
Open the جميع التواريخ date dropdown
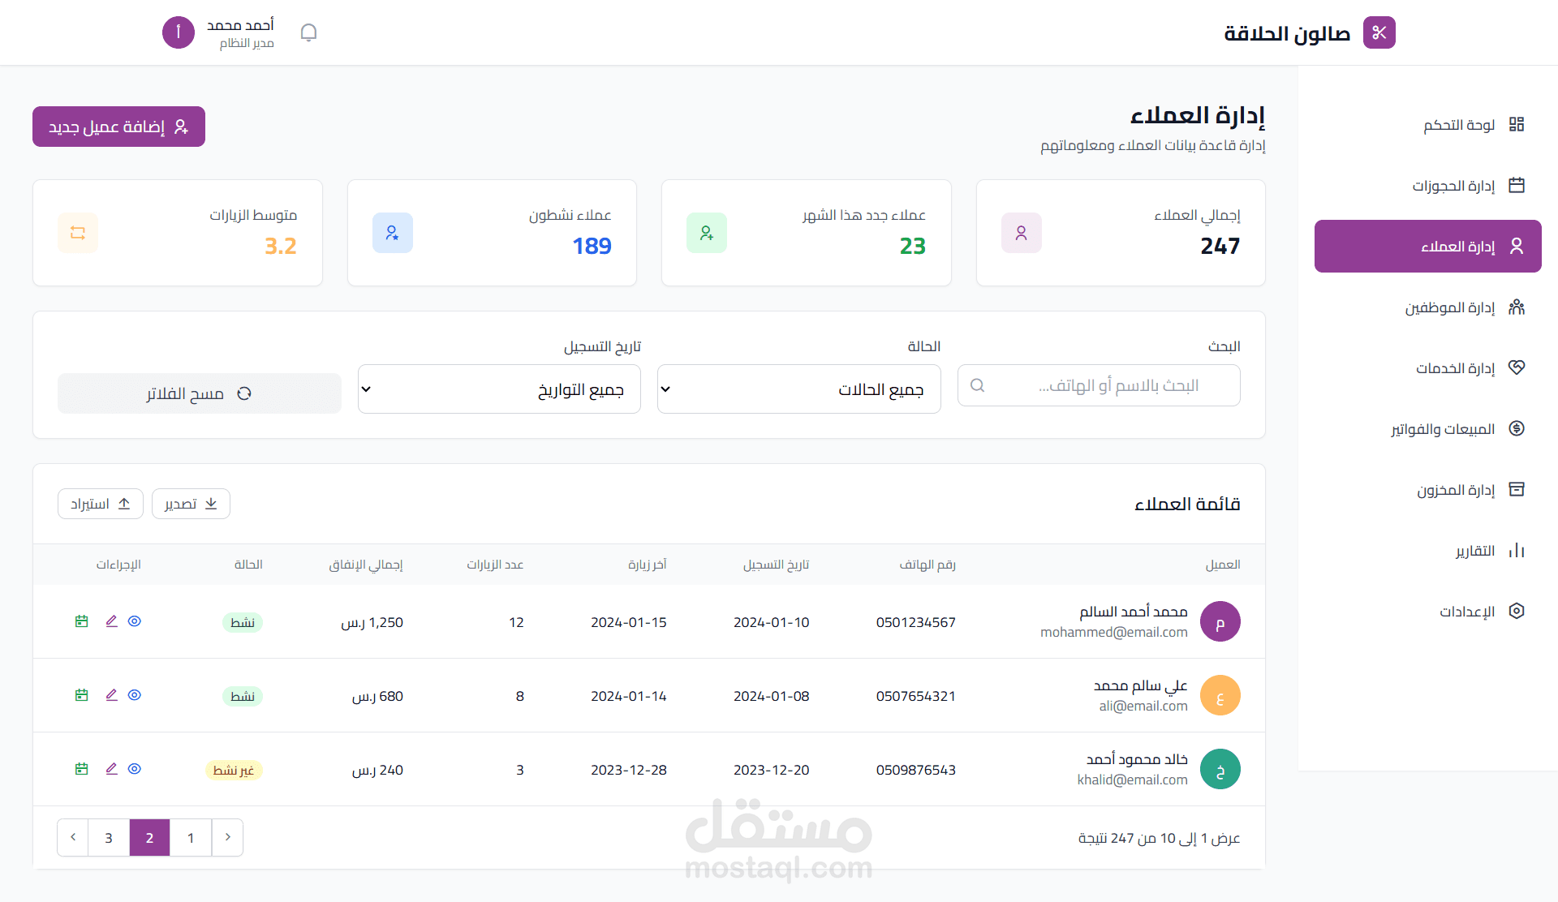[499, 389]
